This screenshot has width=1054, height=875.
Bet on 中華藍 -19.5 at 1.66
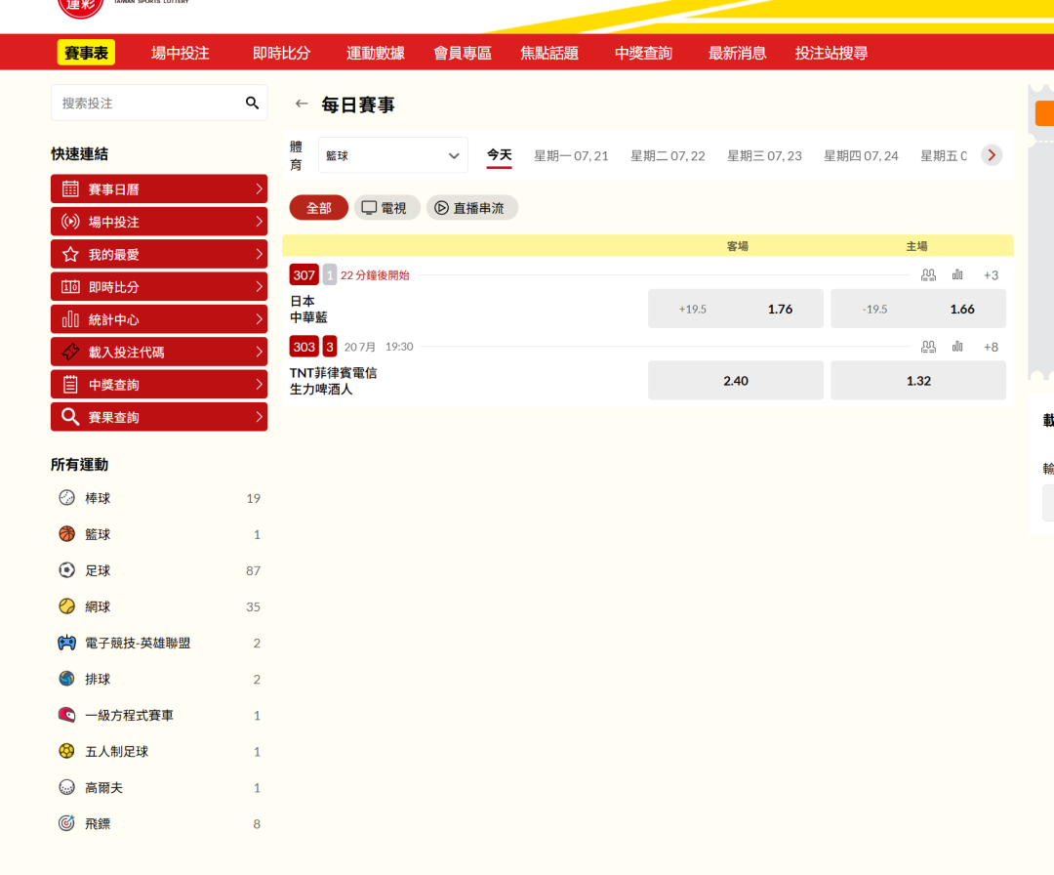[918, 309]
